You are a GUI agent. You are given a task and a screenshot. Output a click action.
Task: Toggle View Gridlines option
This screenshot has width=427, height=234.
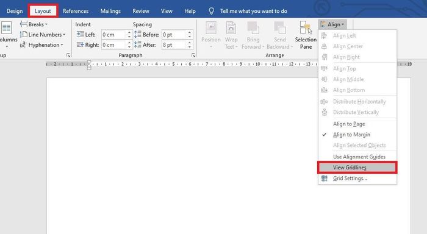tap(357, 168)
